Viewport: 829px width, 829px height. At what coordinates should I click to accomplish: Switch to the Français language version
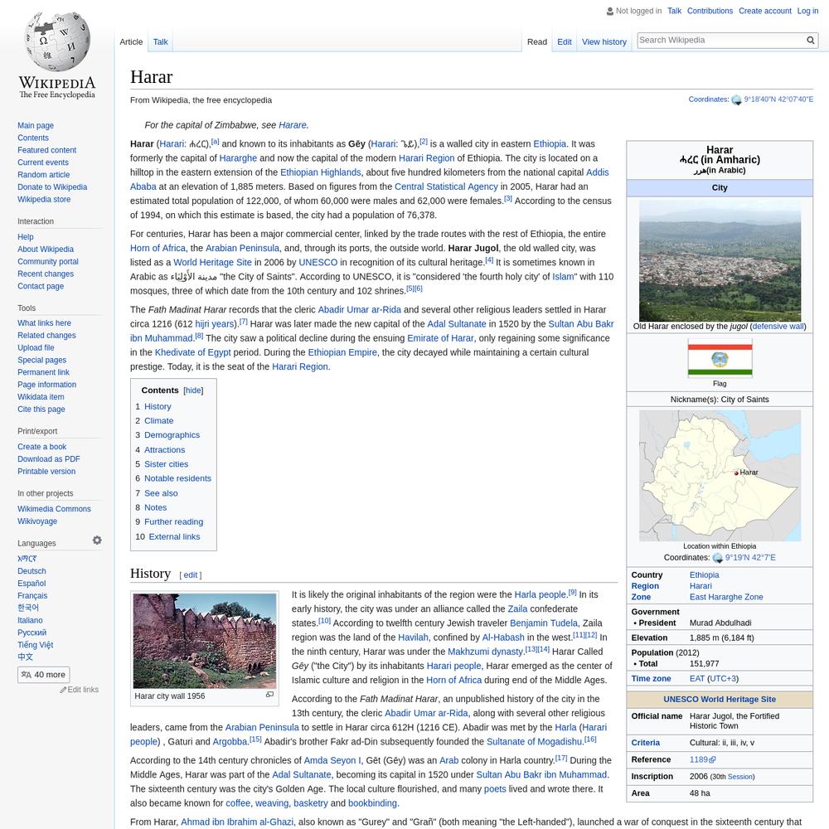pyautogui.click(x=32, y=596)
